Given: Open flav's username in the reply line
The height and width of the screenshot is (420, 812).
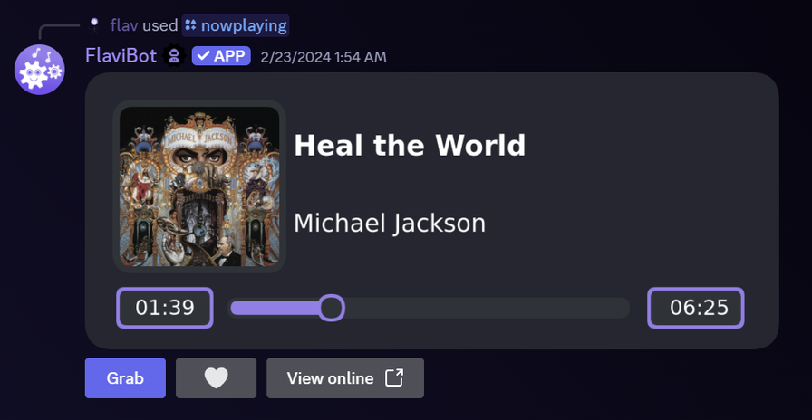Looking at the screenshot, I should pyautogui.click(x=124, y=25).
